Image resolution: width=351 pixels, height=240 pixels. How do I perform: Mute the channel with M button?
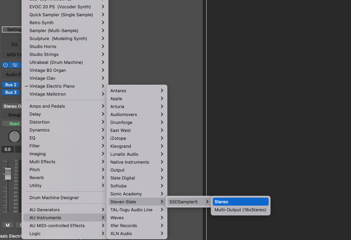pos(8,225)
